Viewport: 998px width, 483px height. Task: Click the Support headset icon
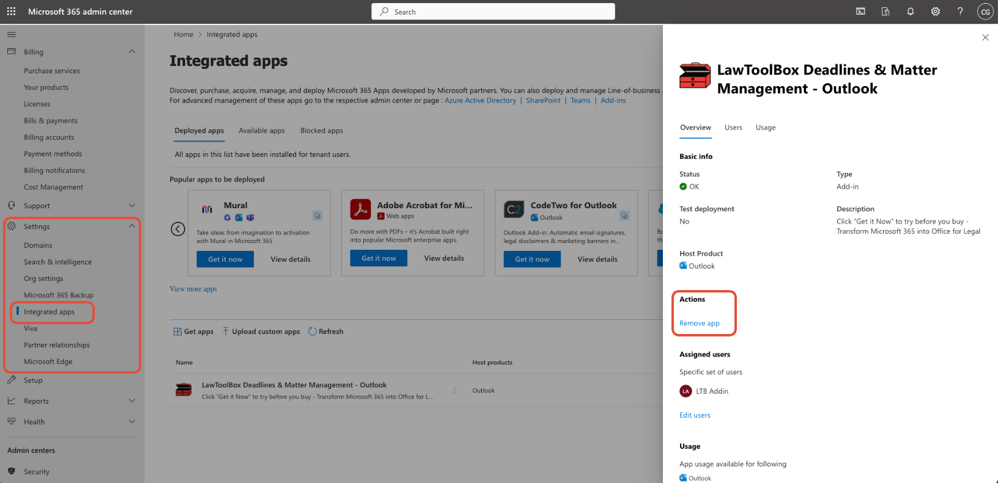click(x=12, y=205)
